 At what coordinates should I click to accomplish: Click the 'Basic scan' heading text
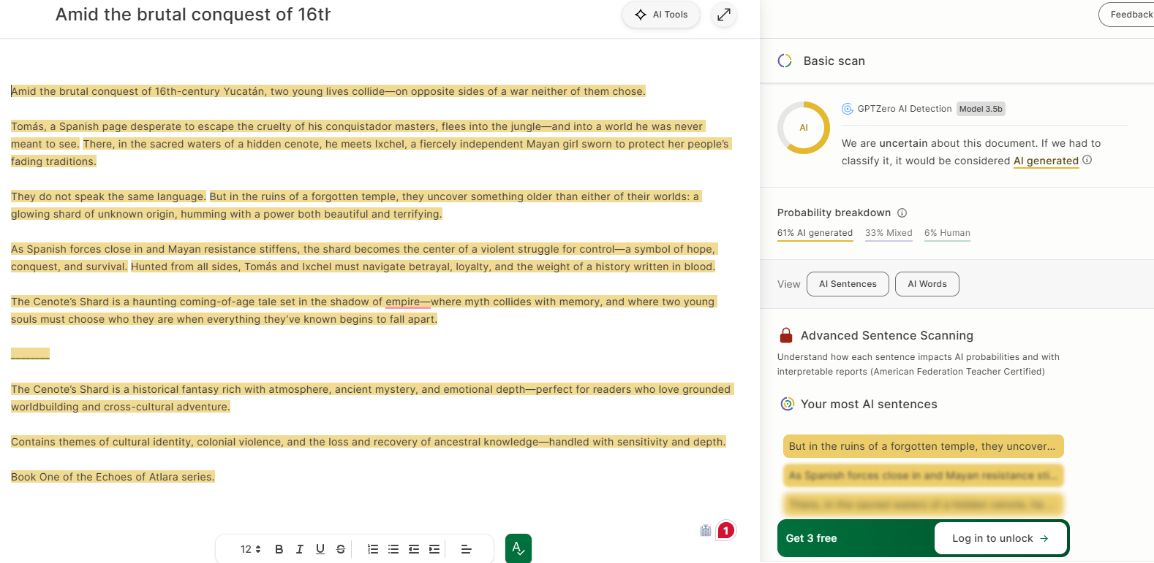click(x=834, y=61)
